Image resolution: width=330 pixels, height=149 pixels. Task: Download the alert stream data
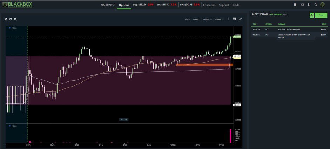tap(312, 15)
